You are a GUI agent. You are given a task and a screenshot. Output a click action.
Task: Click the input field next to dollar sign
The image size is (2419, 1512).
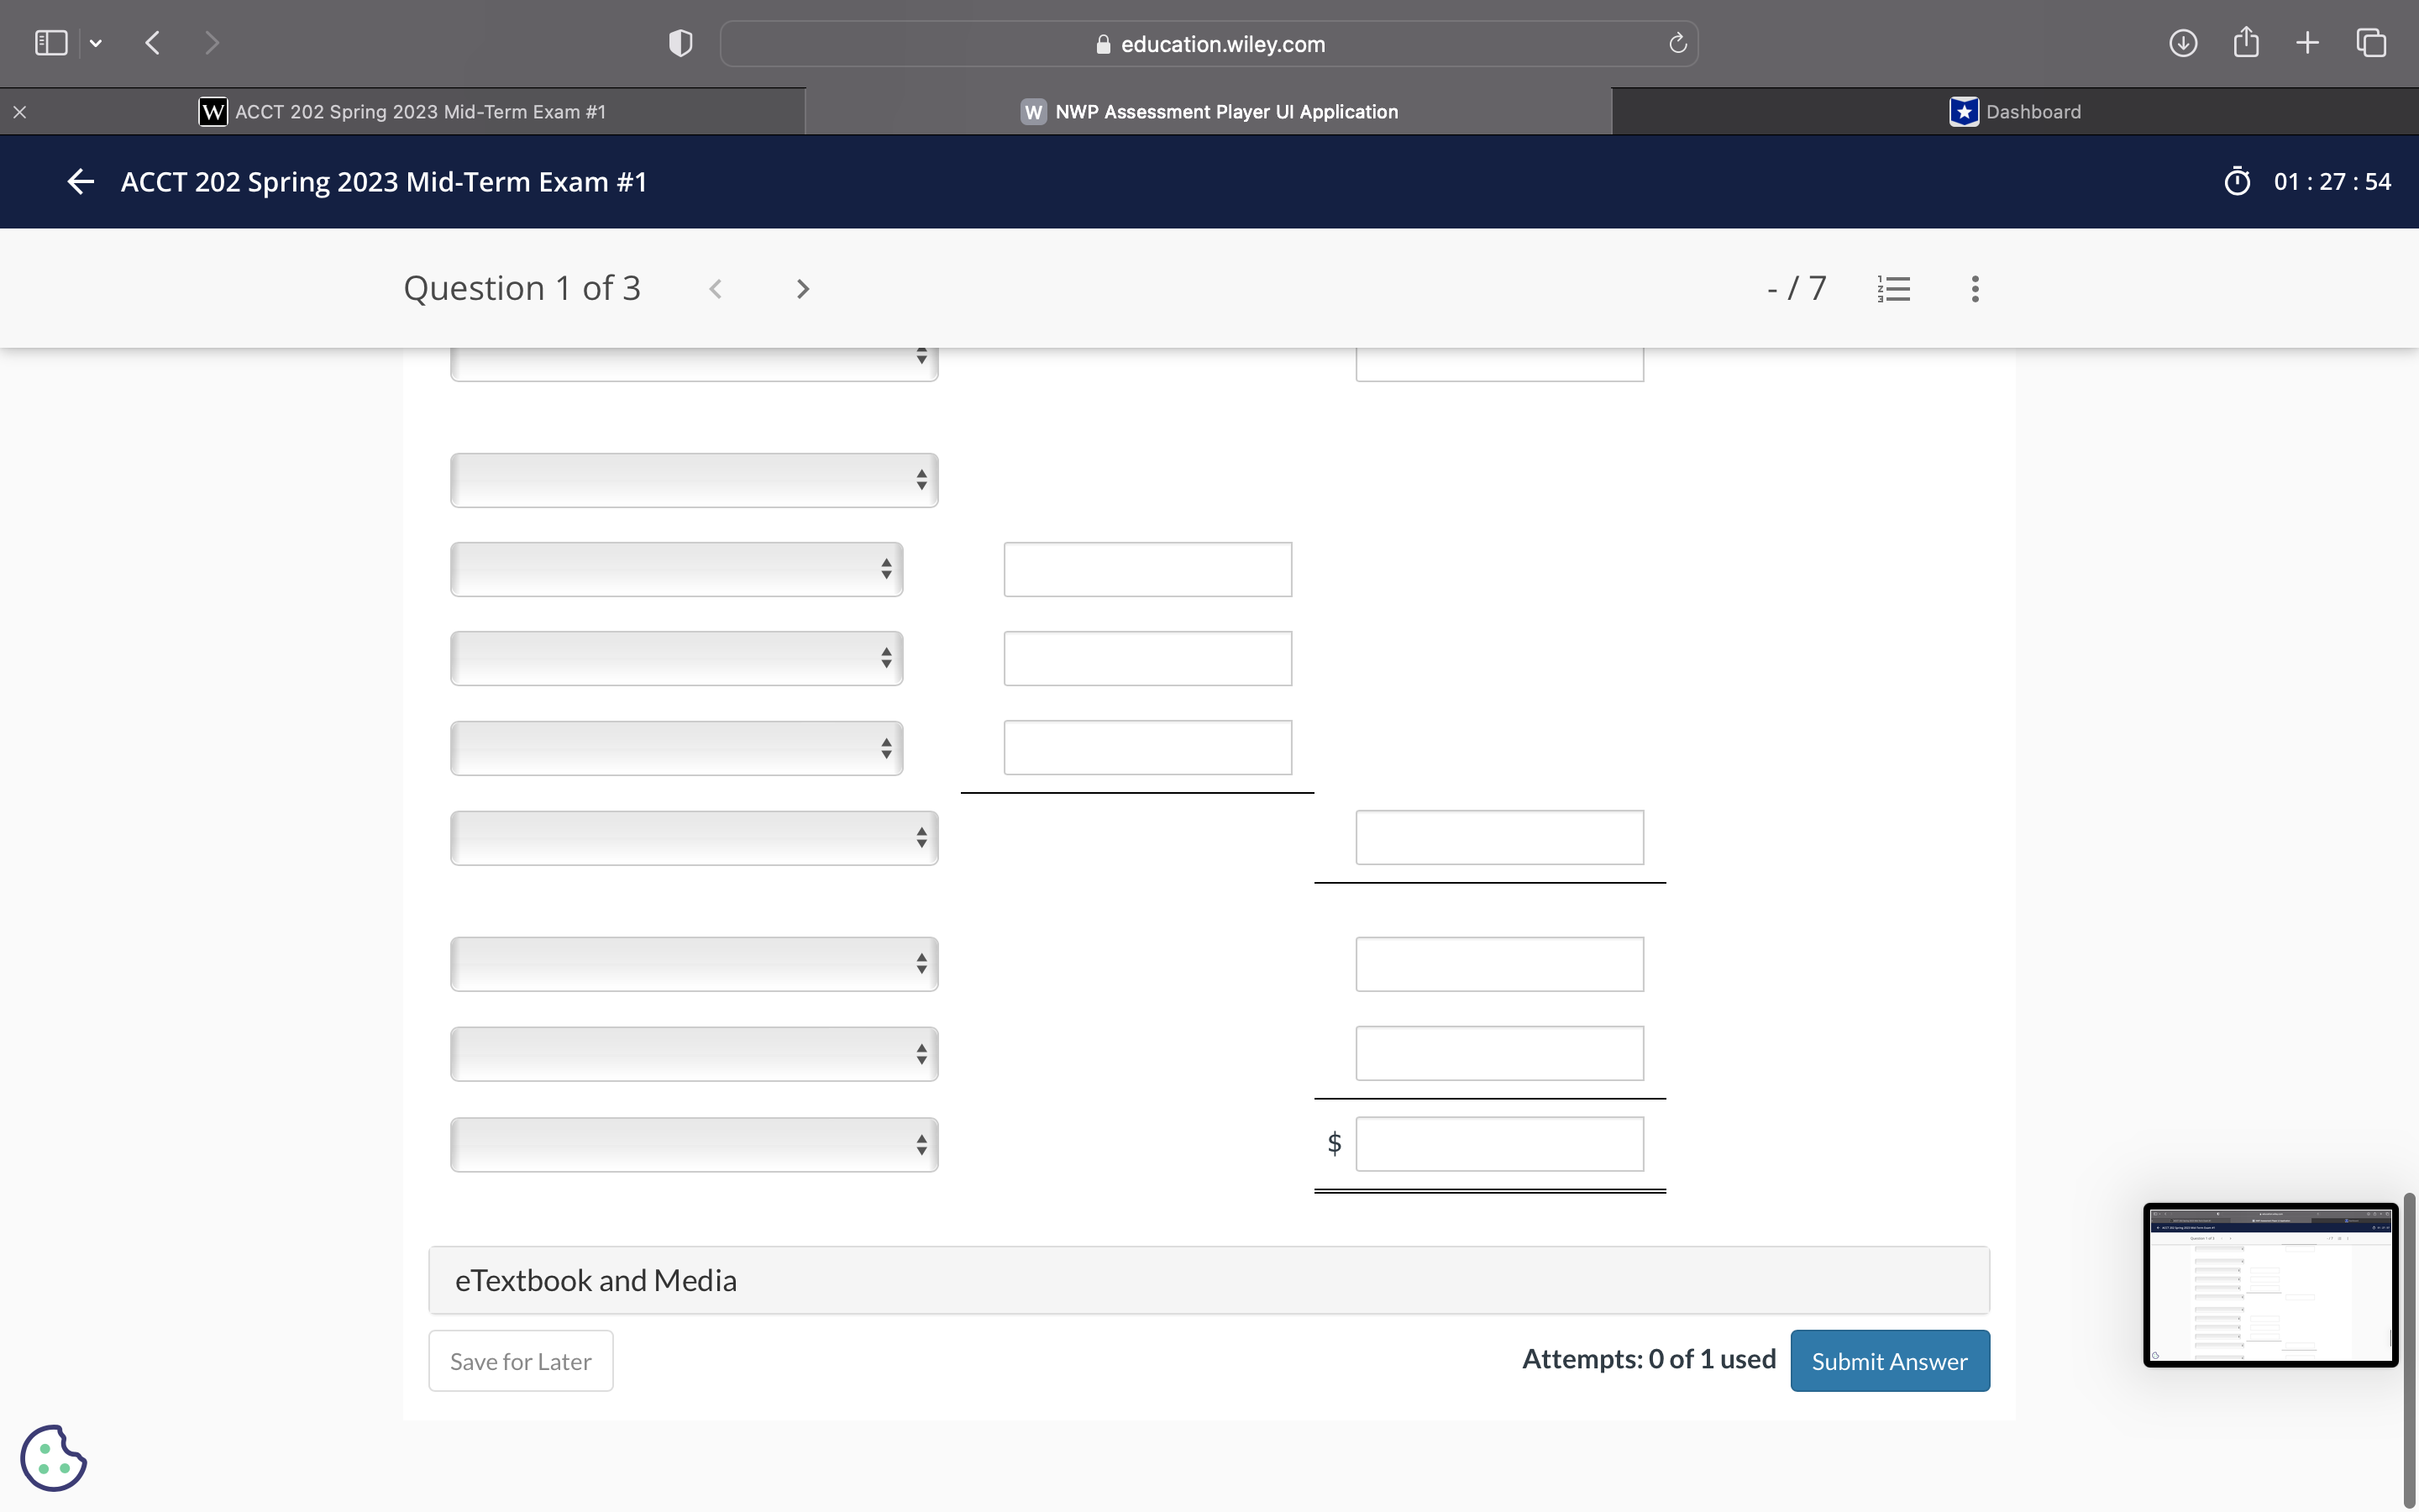(x=1498, y=1144)
